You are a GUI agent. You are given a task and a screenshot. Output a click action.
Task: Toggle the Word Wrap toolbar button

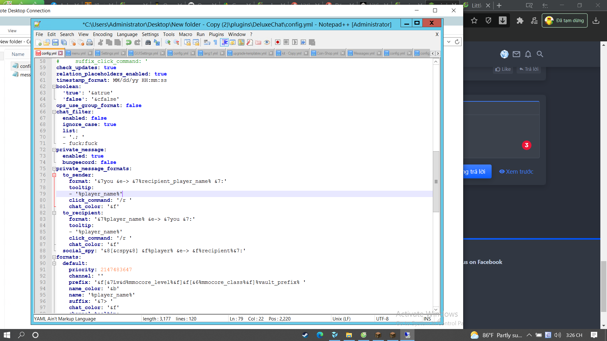[207, 42]
